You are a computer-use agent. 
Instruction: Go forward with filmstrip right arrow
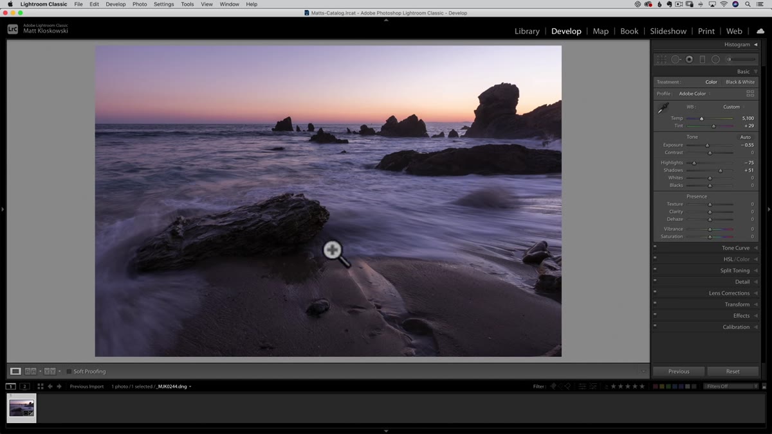pyautogui.click(x=59, y=386)
